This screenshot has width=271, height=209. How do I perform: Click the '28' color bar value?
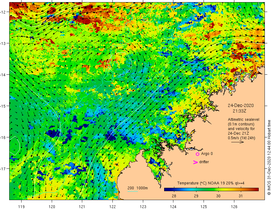click(174, 196)
